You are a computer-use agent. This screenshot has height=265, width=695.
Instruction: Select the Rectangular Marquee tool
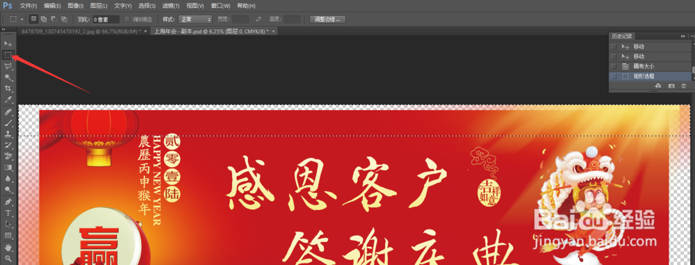pos(8,55)
